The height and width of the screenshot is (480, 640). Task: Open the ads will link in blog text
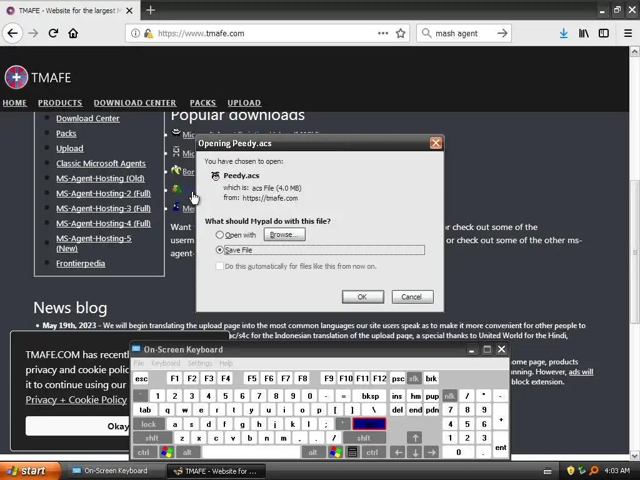pos(581,371)
